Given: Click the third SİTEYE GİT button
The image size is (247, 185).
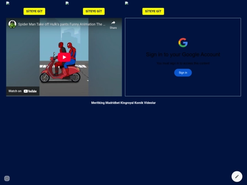Looking at the screenshot, I should [153, 11].
